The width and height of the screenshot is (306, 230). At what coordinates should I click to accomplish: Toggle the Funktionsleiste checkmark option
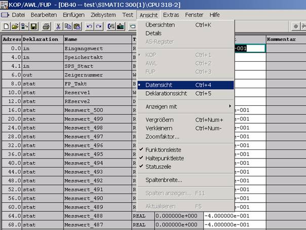(164, 150)
